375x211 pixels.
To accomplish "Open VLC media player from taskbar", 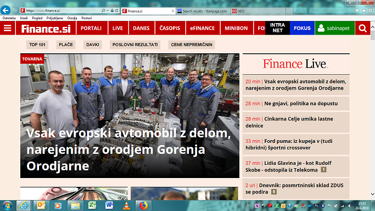I will 126,206.
